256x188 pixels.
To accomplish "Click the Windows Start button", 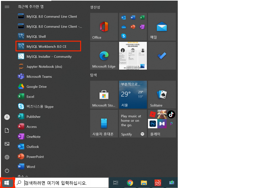I will coord(7,183).
